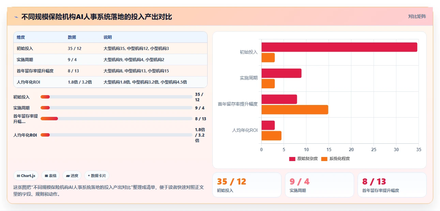Screen dimensions: 440x211
Task: Click the 1.8倍 / 3.2倍 progress value
Action: click(200, 135)
